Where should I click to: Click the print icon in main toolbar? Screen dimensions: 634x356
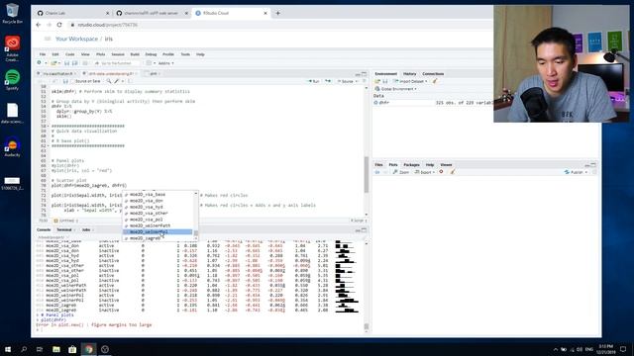(85, 63)
